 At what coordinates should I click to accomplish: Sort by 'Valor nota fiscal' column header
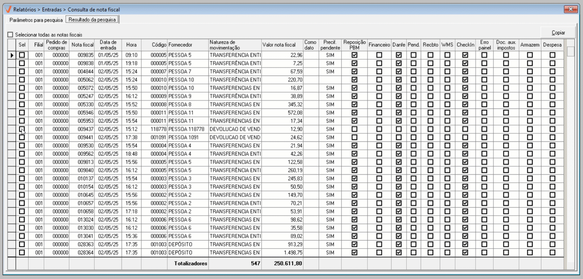click(279, 45)
